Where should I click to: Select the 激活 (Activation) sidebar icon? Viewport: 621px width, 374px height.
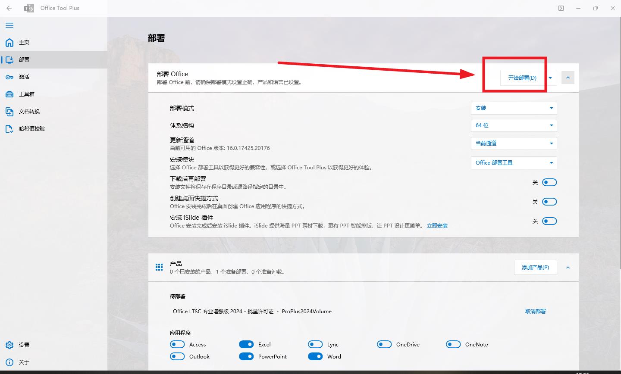coord(23,77)
